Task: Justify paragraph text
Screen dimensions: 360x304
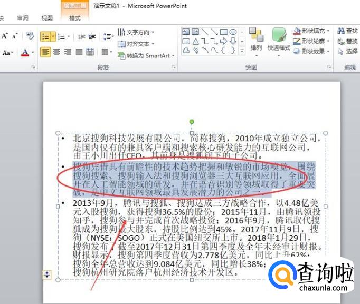Action: (x=79, y=52)
